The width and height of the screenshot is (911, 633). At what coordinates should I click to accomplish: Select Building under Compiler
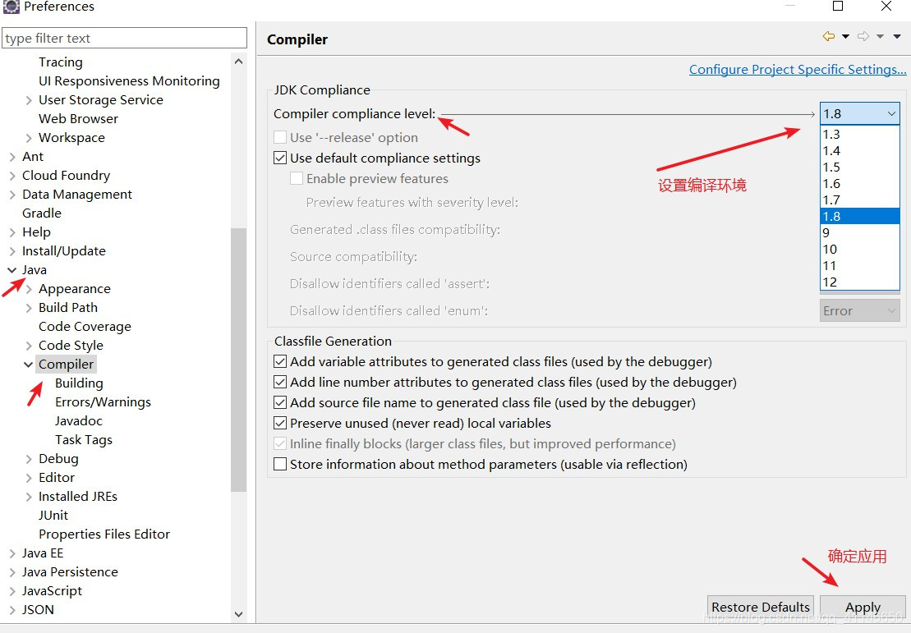click(79, 383)
